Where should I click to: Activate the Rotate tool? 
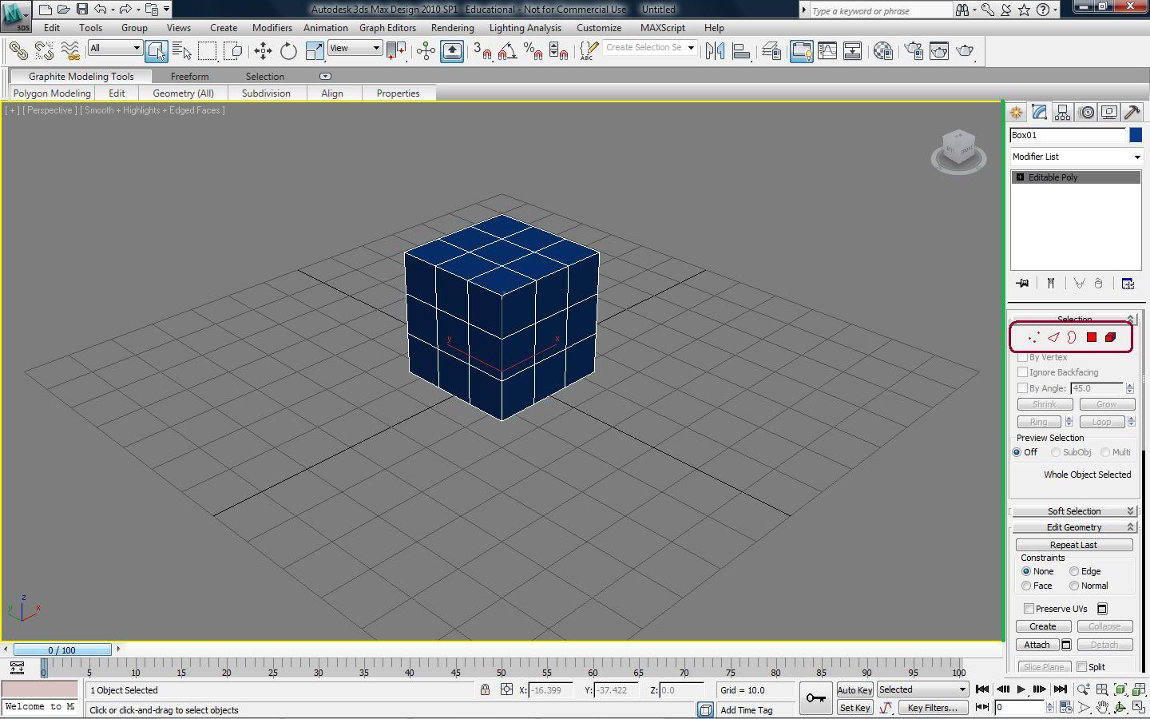click(x=288, y=51)
